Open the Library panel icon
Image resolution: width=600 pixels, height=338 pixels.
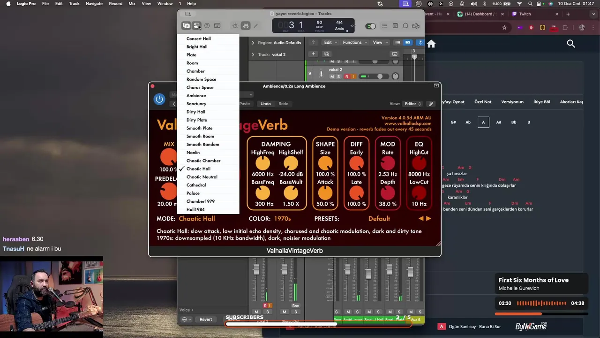click(186, 26)
